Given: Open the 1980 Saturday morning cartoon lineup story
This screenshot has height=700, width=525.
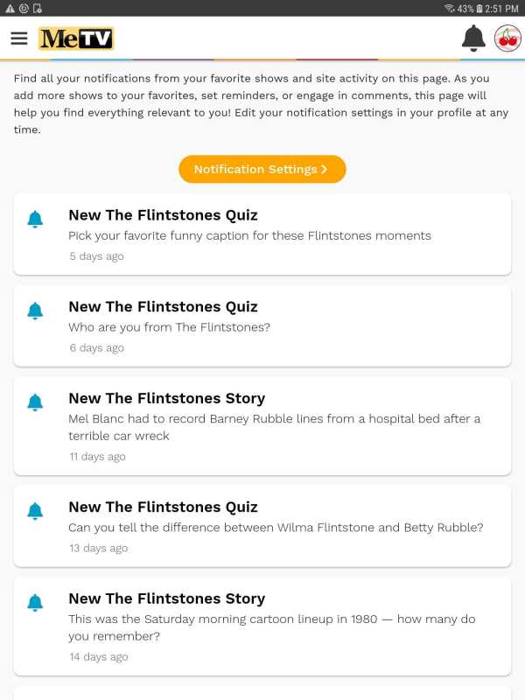Looking at the screenshot, I should coord(262,626).
